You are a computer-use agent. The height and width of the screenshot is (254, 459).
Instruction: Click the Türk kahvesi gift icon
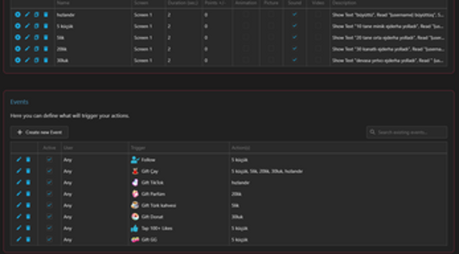point(135,205)
